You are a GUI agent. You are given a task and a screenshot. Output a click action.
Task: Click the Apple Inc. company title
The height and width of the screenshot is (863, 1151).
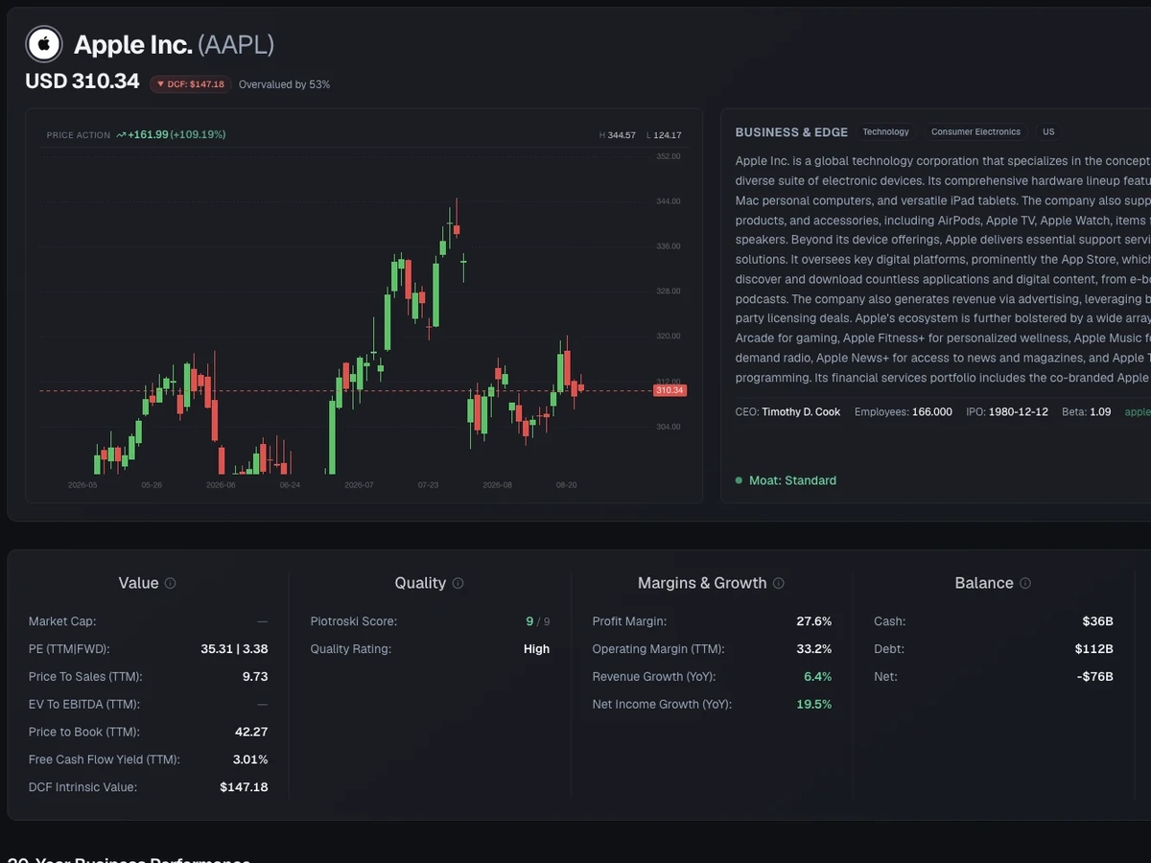[133, 44]
